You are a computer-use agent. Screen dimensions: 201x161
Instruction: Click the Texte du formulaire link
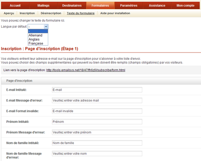tap(81, 13)
